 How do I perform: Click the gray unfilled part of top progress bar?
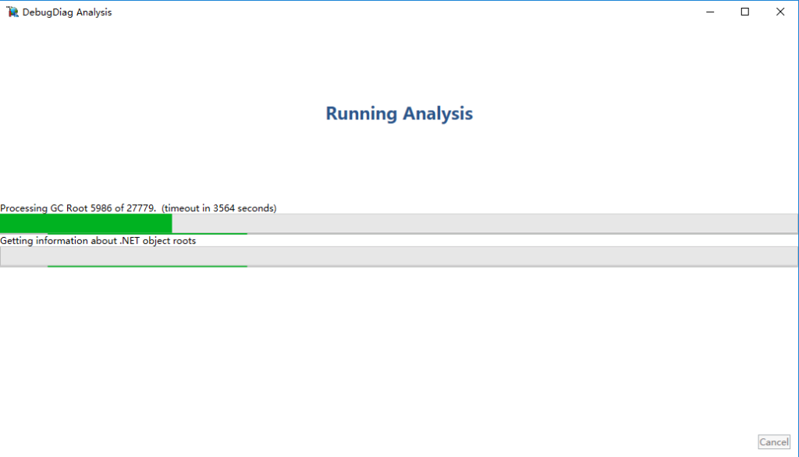[484, 223]
